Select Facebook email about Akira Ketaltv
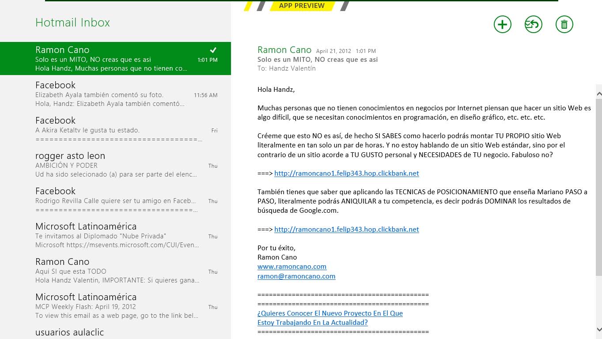Image resolution: width=602 pixels, height=339 pixels. [115, 129]
